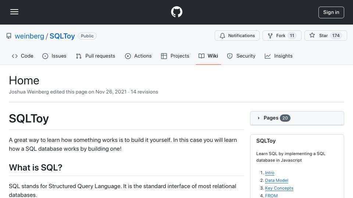The width and height of the screenshot is (353, 198).
Task: Click the Pages count badge 20
Action: [285, 118]
